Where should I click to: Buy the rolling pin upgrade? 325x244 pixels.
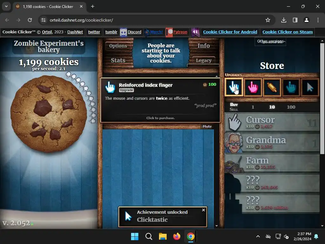(x=272, y=87)
